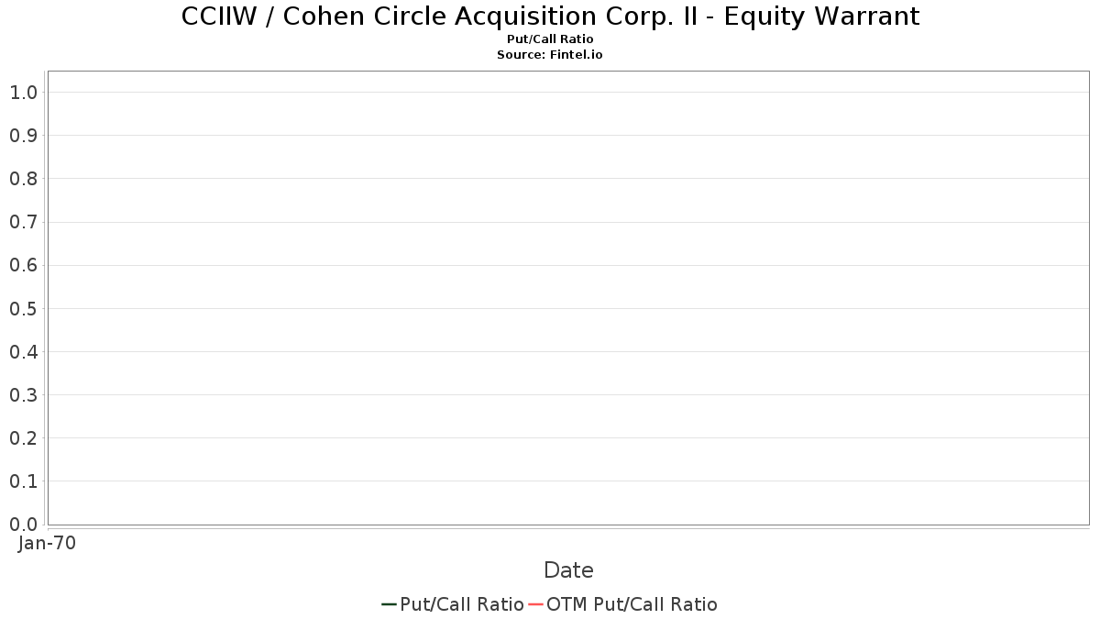This screenshot has height=619, width=1100.
Task: Click the Put/Call Ratio subtitle under the title
Action: coord(550,39)
